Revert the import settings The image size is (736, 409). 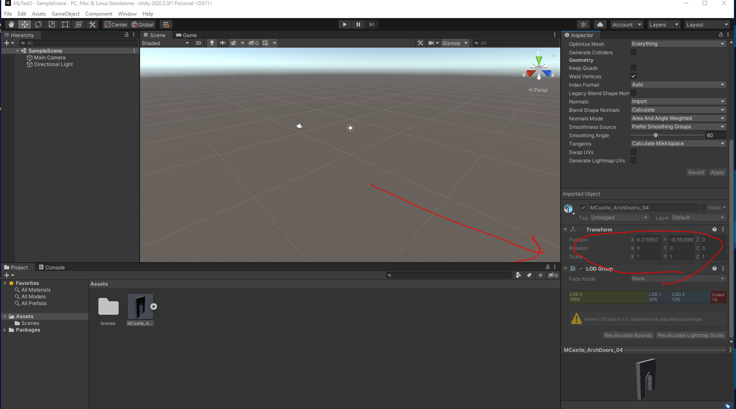coord(696,173)
